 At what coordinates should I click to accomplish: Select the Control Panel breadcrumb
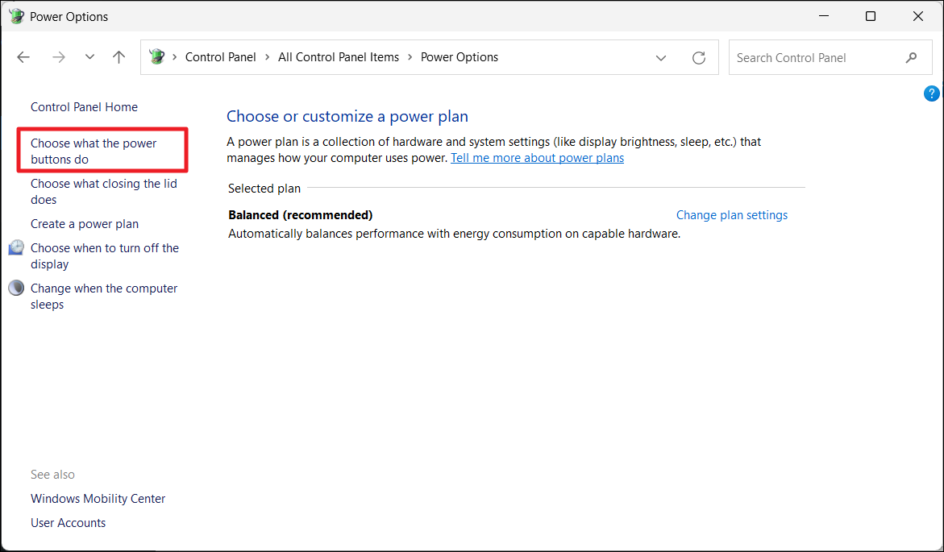[220, 57]
